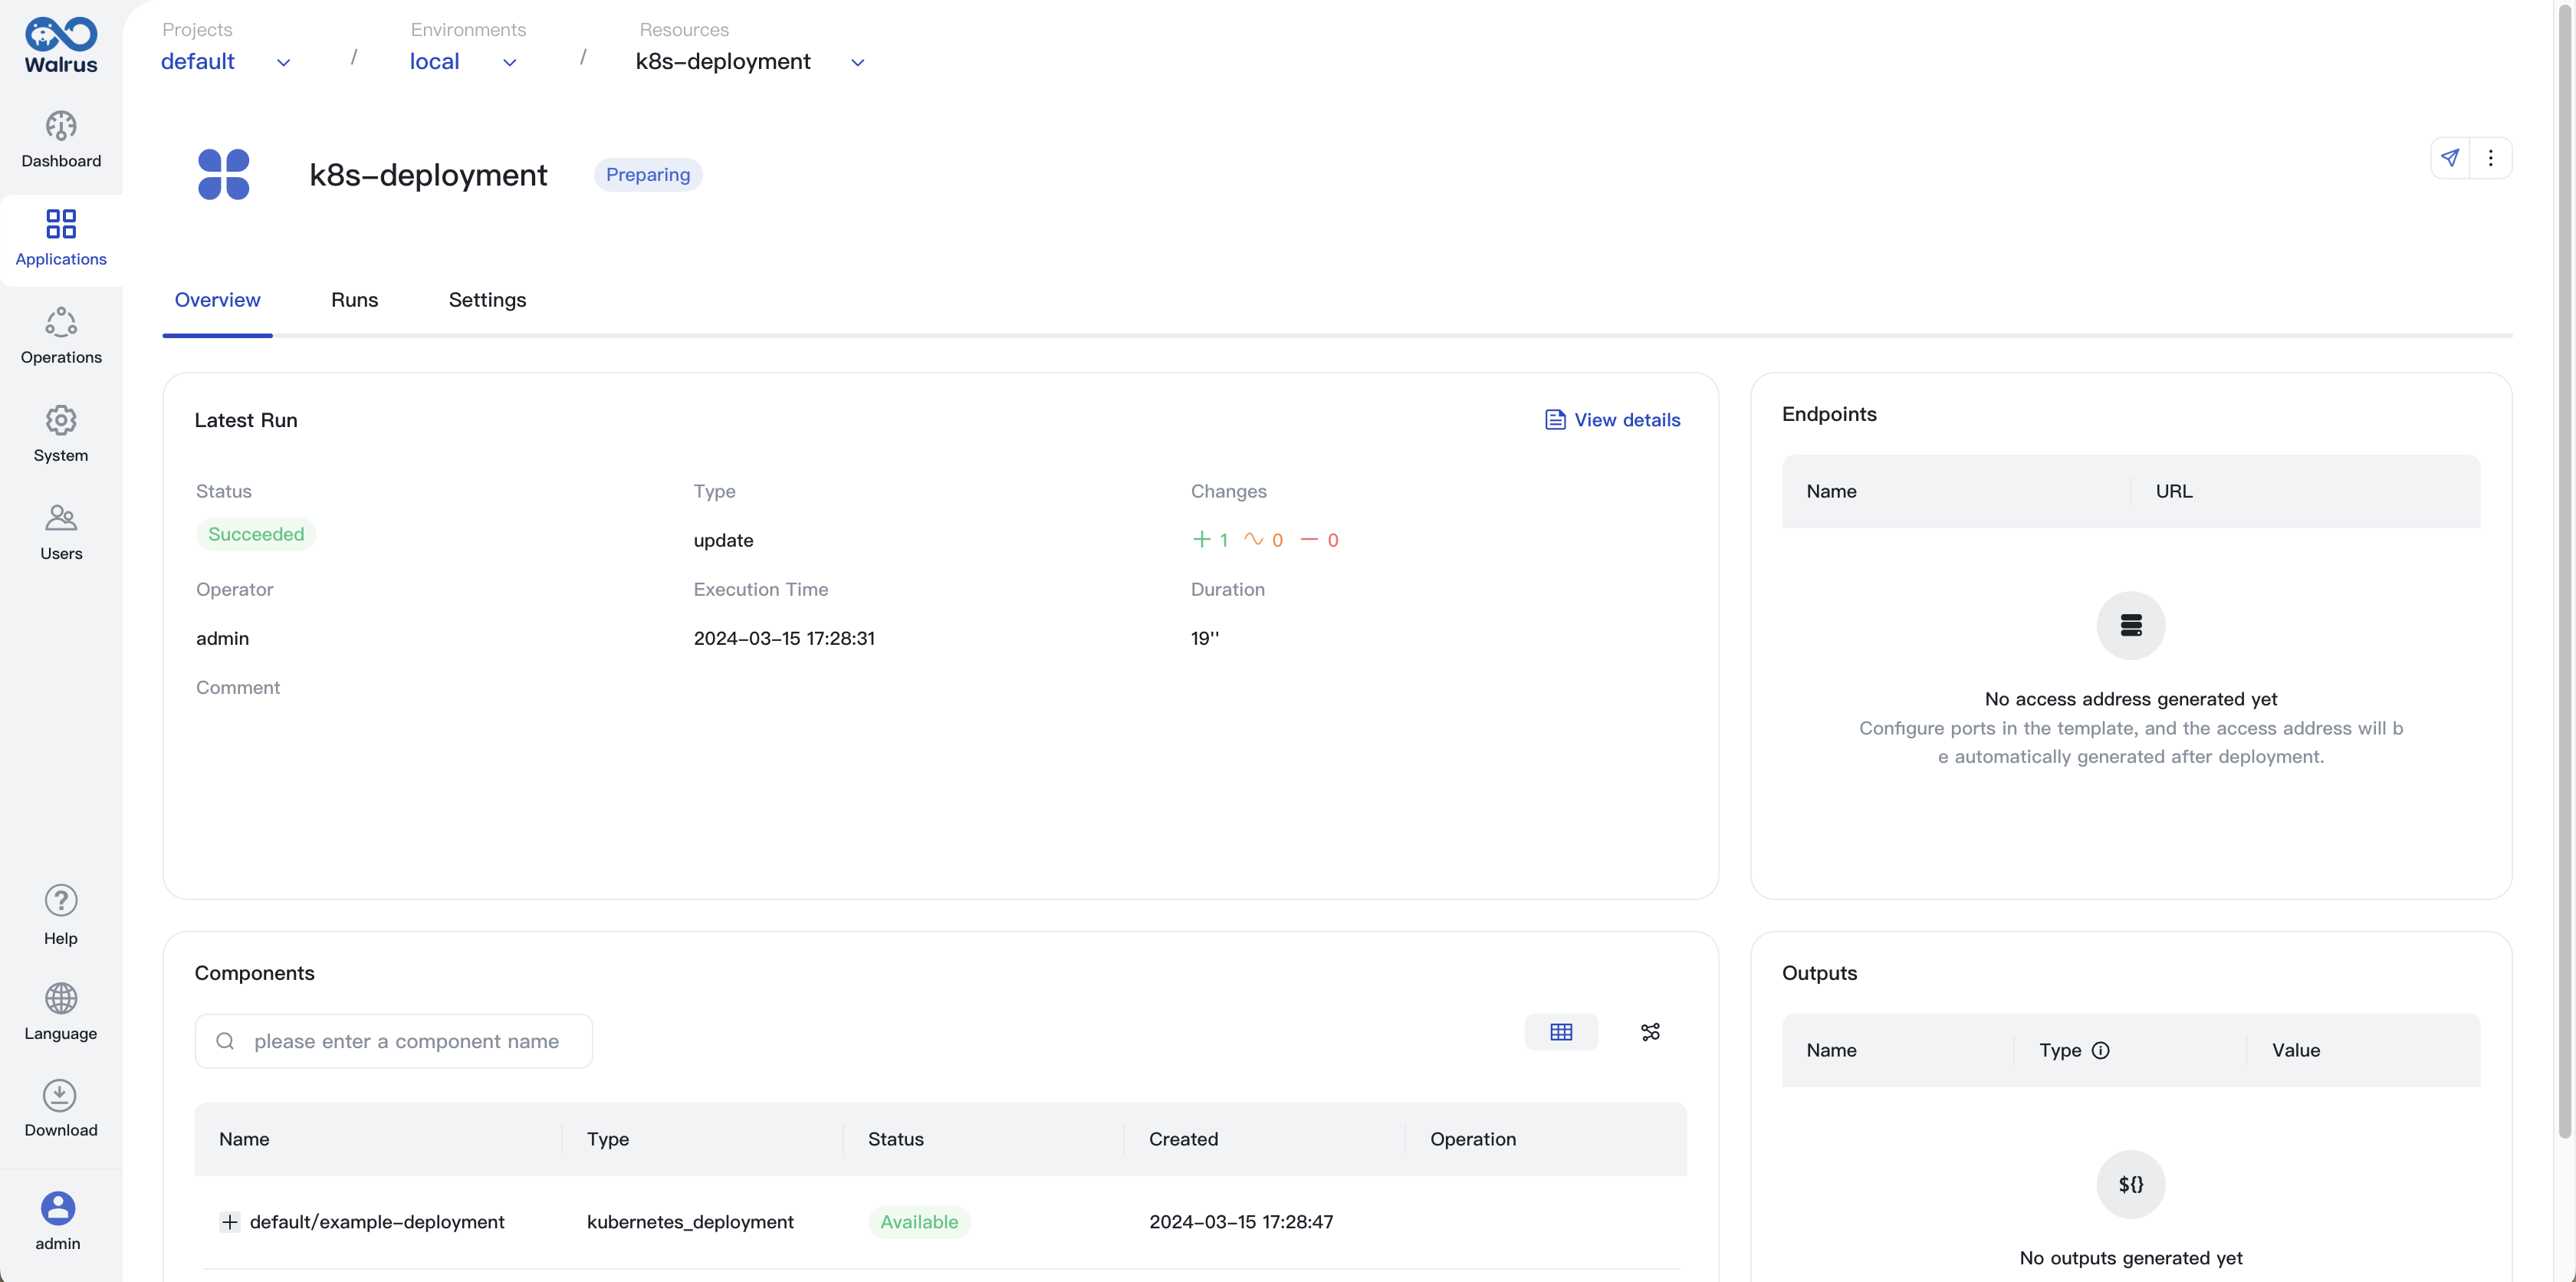
Task: Open the Dashboard panel
Action: pos(61,141)
